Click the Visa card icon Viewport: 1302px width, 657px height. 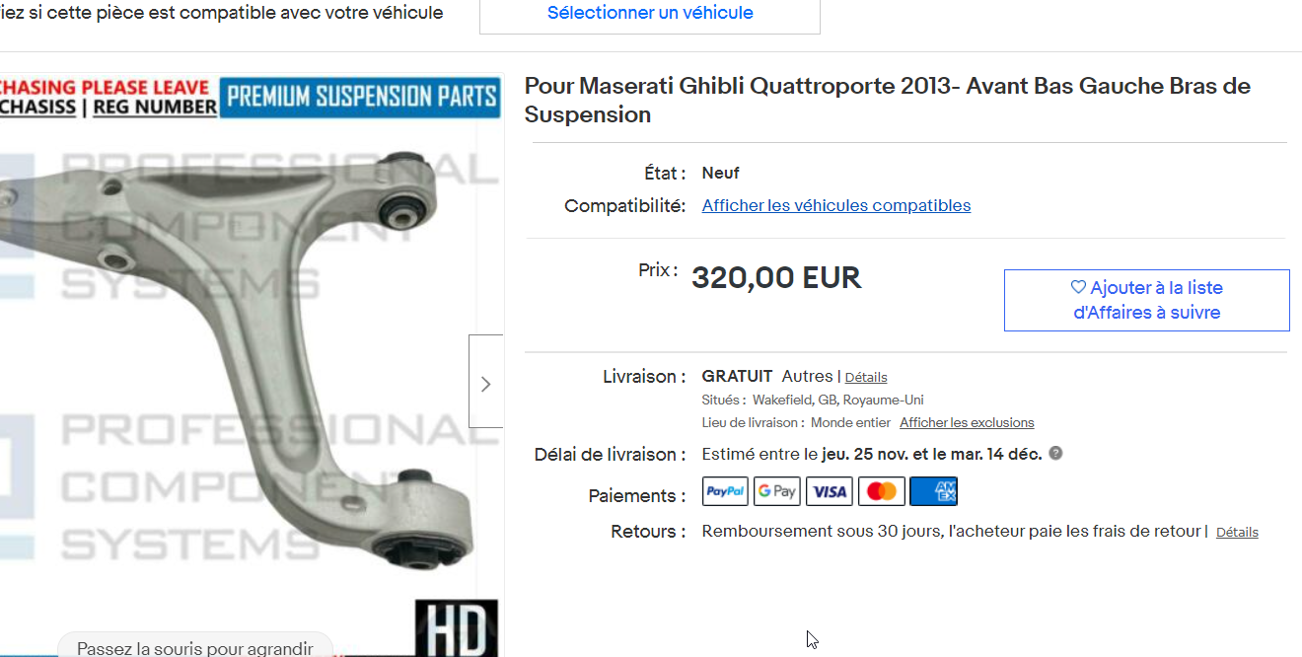[x=830, y=491]
